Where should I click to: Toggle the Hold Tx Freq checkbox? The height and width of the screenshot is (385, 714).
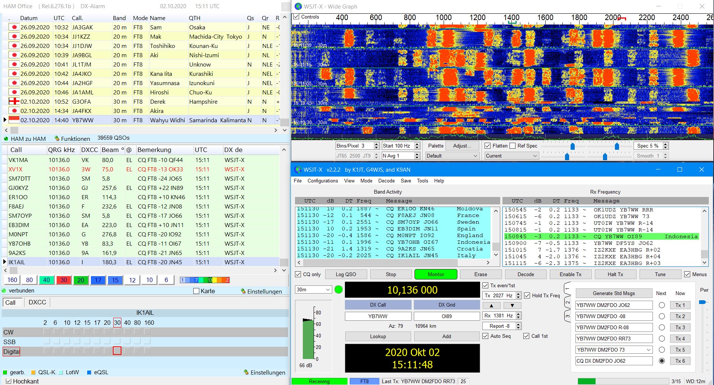tap(527, 295)
